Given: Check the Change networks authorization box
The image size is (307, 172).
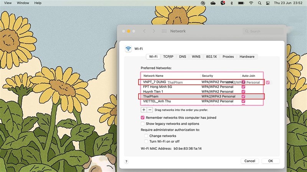Looking at the screenshot, I should tap(146, 136).
